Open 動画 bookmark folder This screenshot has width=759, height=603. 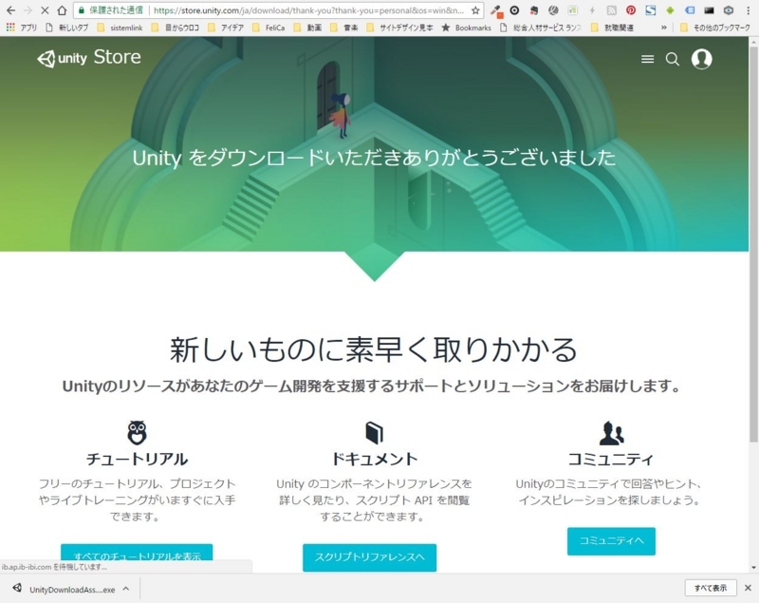point(307,28)
